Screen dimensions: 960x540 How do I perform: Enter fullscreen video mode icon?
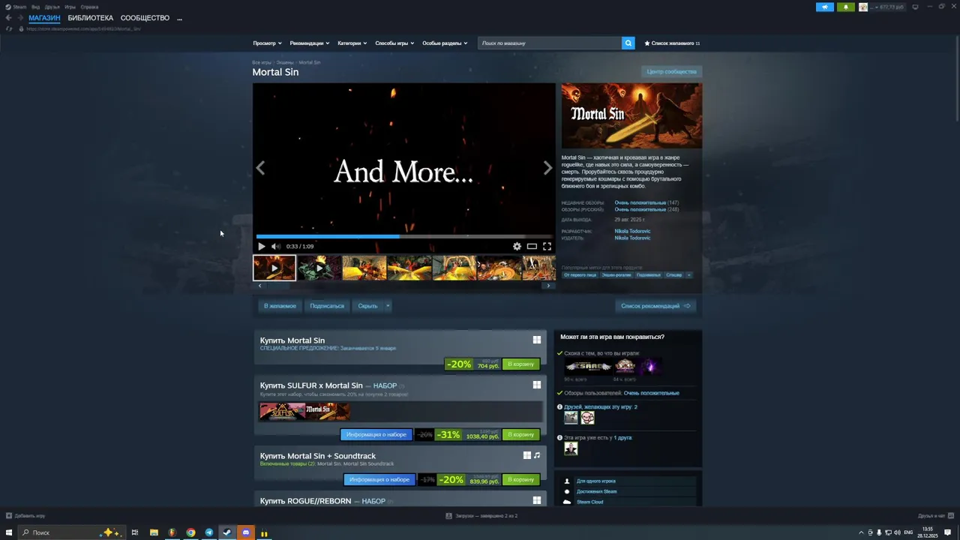547,246
